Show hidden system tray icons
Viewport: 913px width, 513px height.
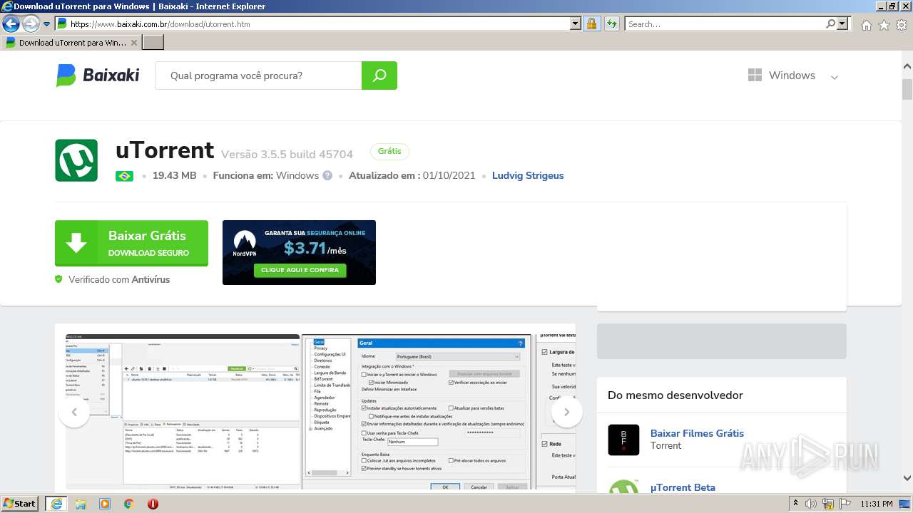click(796, 504)
